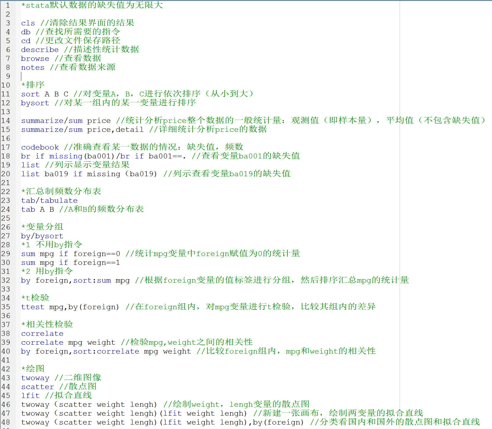Viewport: 492px width, 429px height.
Task: Click the bysort command on line 12
Action: click(35, 103)
